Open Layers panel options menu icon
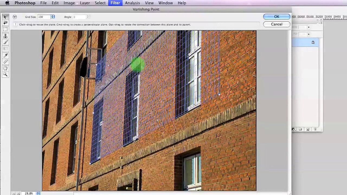This screenshot has height=195, width=347. pyautogui.click(x=321, y=23)
